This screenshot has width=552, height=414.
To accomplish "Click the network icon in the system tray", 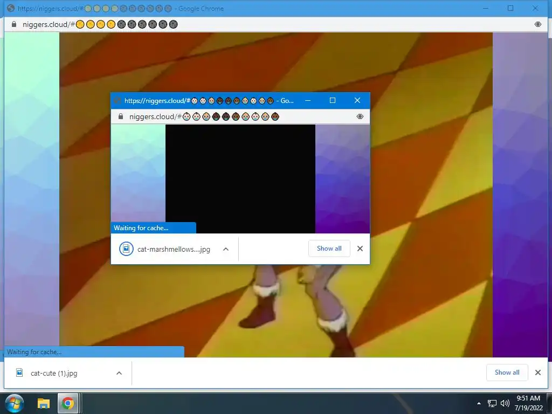I will click(x=492, y=403).
